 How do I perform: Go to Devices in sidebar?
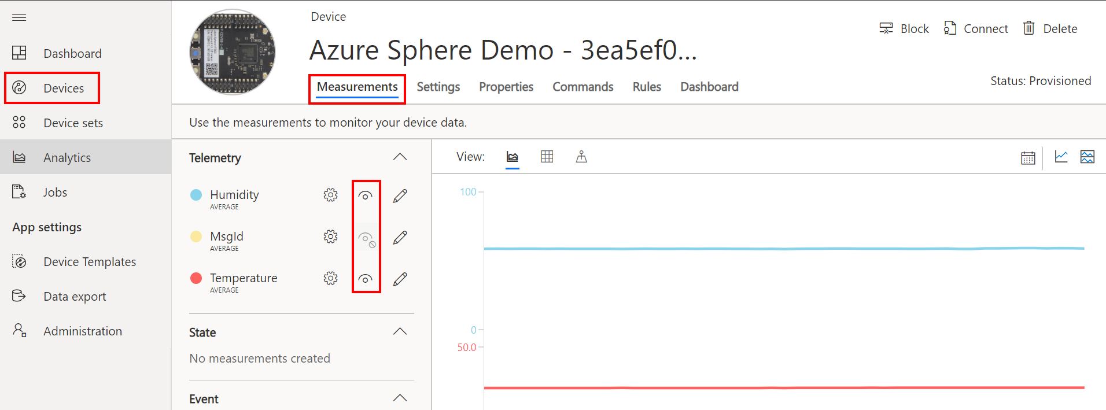click(x=64, y=88)
